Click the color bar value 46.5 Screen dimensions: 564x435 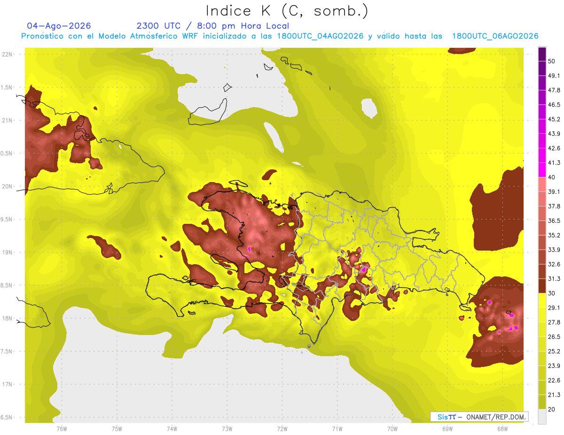[x=554, y=105]
